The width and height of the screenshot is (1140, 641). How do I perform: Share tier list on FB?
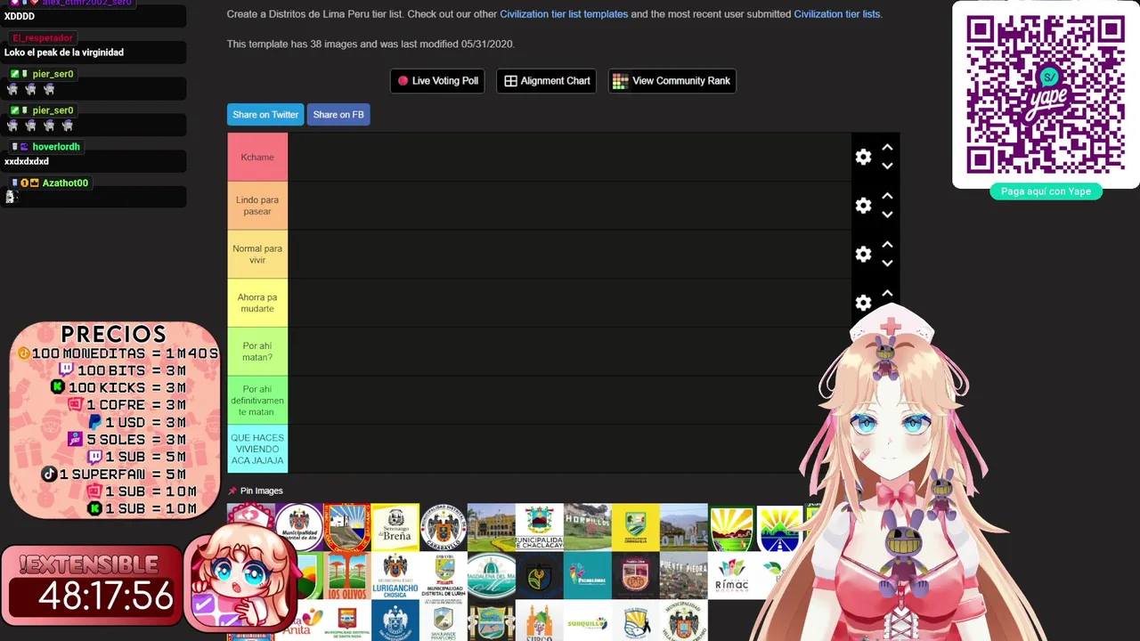point(338,115)
